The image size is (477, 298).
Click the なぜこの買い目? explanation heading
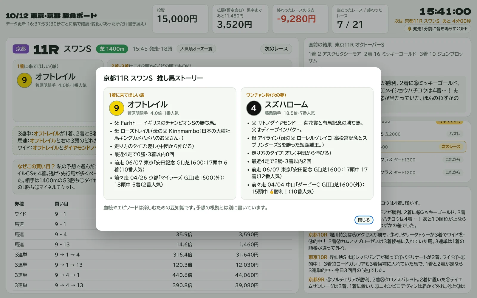click(x=36, y=166)
